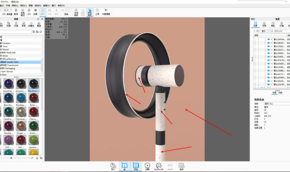Hide the 354A part via eye icon
This screenshot has width=290, height=172.
coord(268,67)
